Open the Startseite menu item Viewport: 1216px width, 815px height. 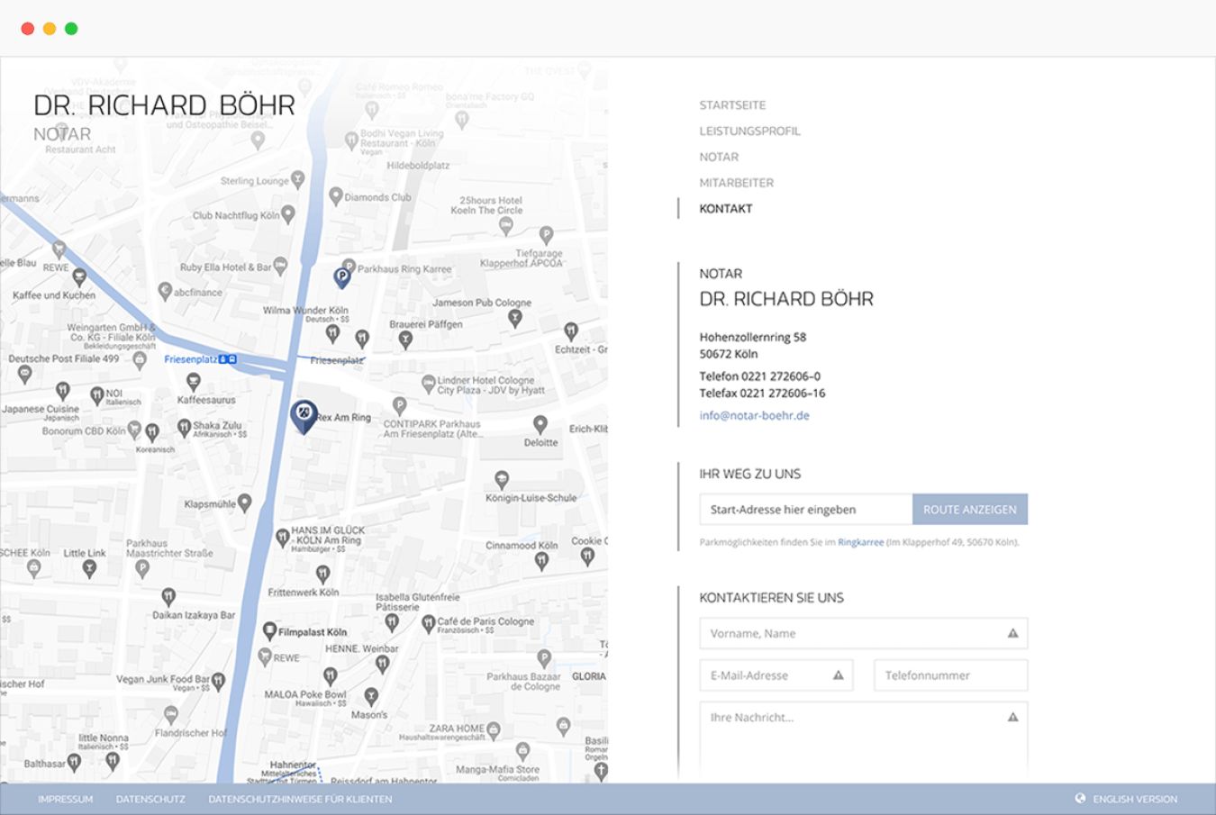pyautogui.click(x=732, y=105)
